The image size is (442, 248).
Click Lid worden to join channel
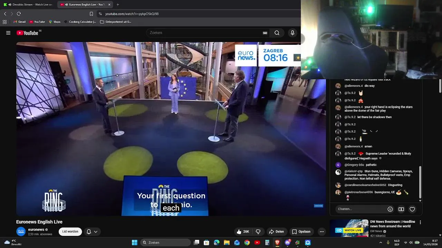[x=70, y=232]
